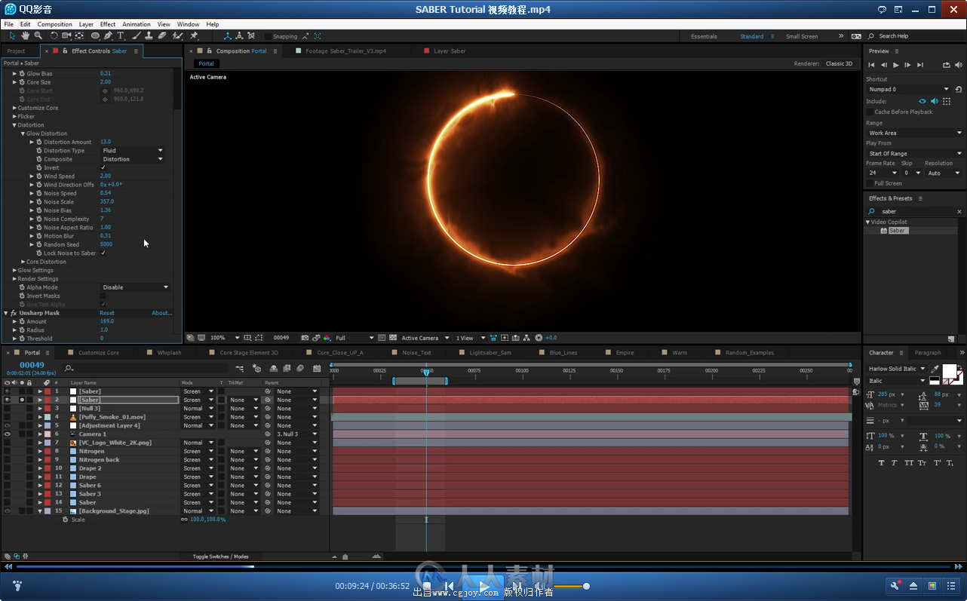The width and height of the screenshot is (967, 601).
Task: Open the Play From Start Of Range dropdown
Action: (x=914, y=153)
